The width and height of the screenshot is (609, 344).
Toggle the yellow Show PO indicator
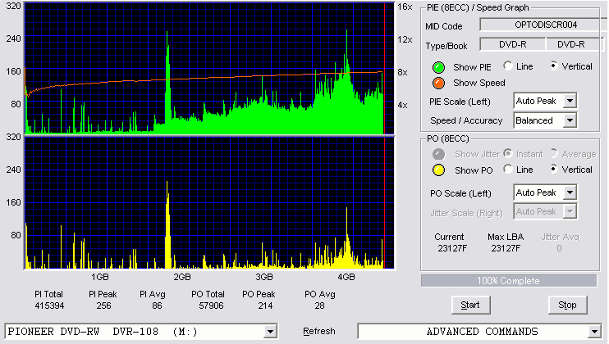pyautogui.click(x=438, y=170)
